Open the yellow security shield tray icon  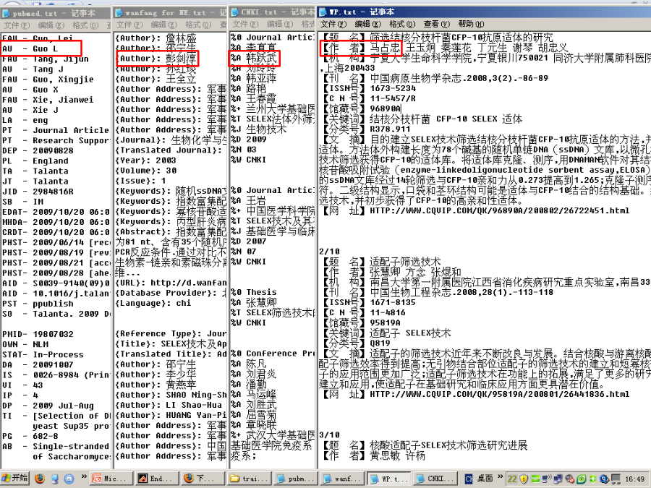point(524,479)
